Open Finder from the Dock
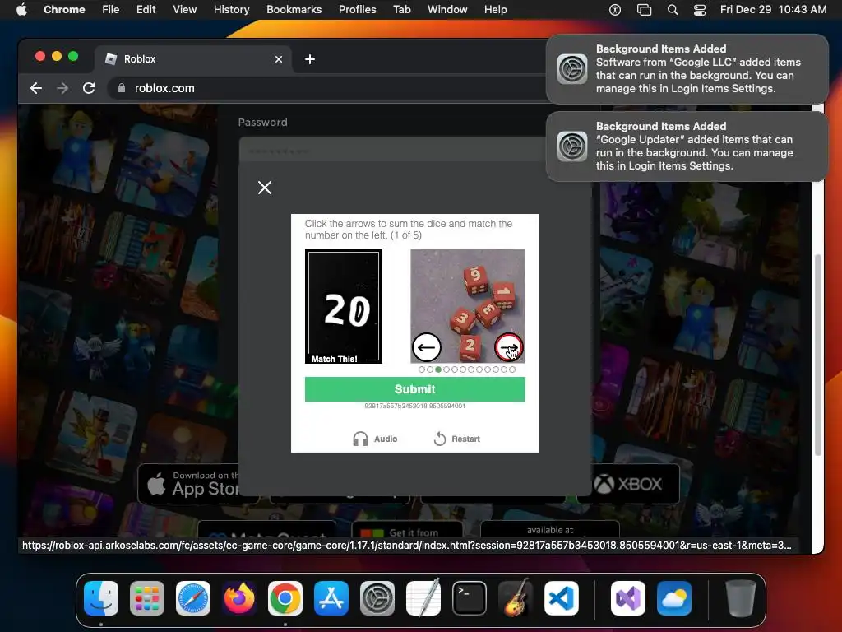Viewport: 842px width, 632px height. coord(101,598)
